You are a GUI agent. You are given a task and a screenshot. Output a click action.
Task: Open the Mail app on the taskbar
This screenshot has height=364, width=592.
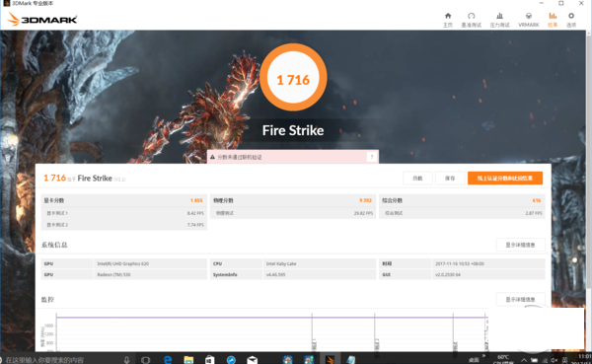253,360
